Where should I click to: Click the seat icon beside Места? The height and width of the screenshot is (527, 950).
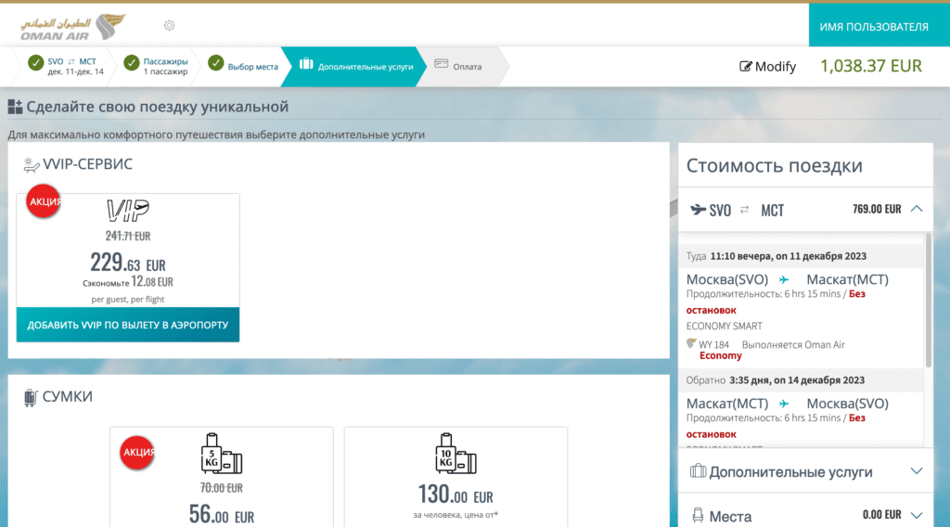pos(698,516)
